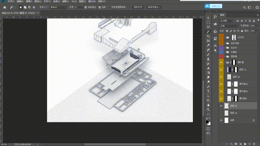The width and height of the screenshot is (260, 146).
Task: Hide layer 36 via its eye icon
Action: click(221, 106)
